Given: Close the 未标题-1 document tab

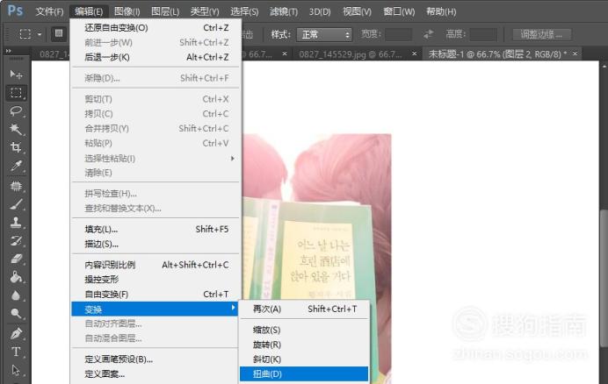Looking at the screenshot, I should (x=575, y=53).
